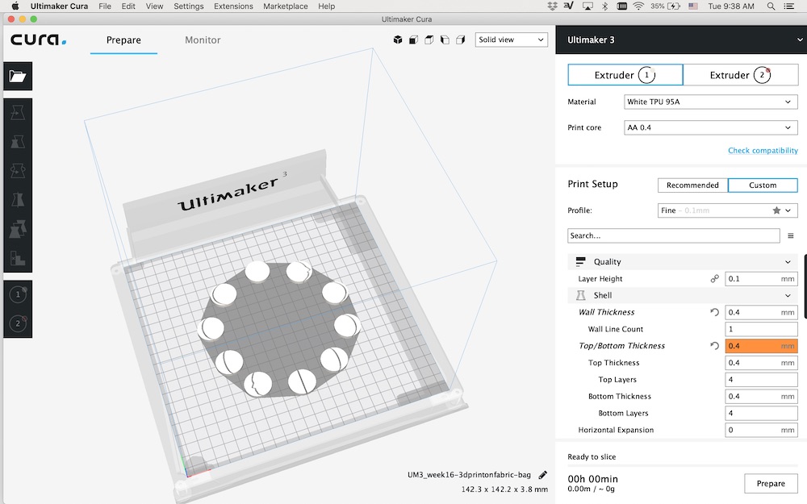Open the Solid view dropdown
This screenshot has width=807, height=504.
click(x=511, y=40)
